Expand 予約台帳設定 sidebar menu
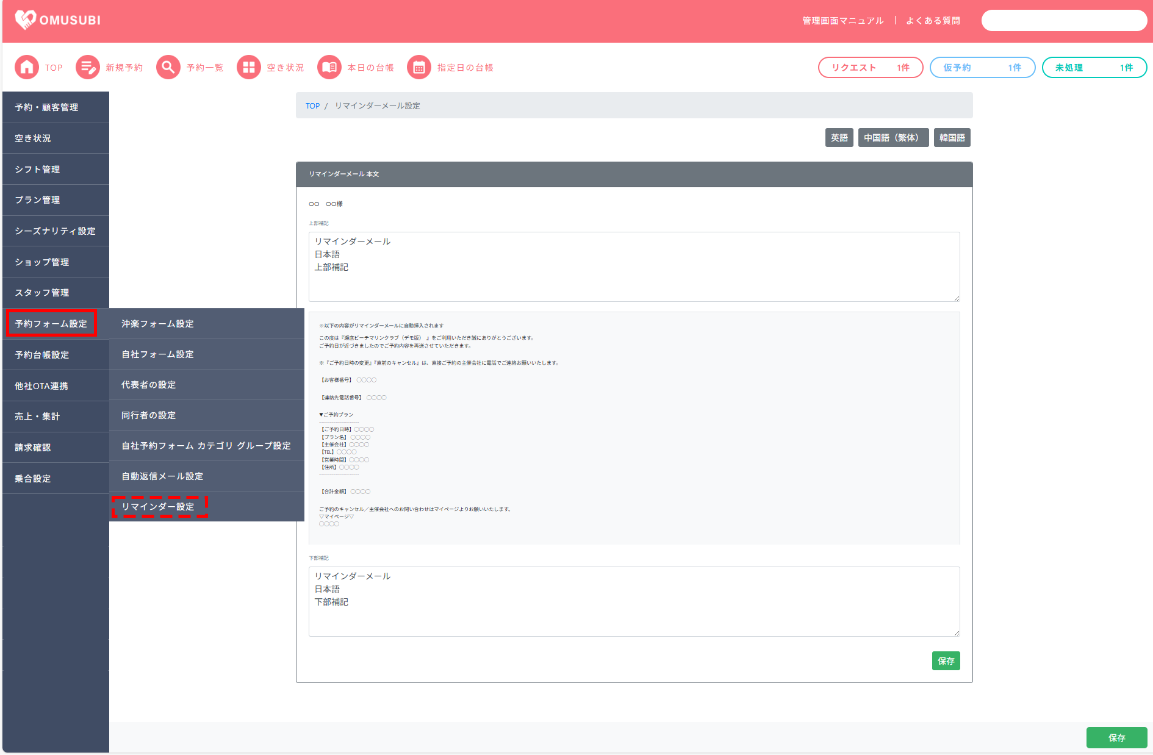 coord(42,355)
